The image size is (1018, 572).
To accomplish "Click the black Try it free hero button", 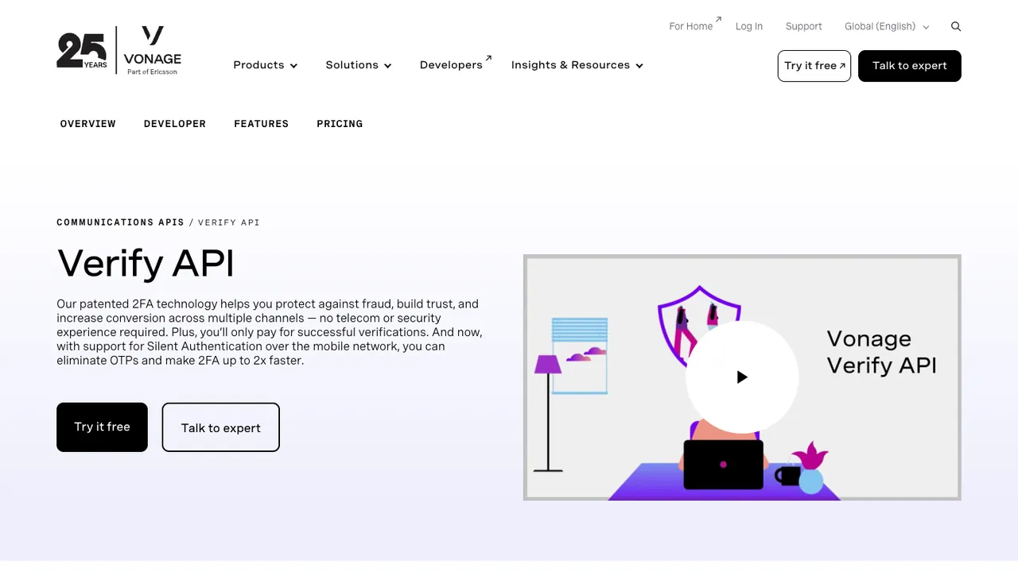I will point(102,427).
